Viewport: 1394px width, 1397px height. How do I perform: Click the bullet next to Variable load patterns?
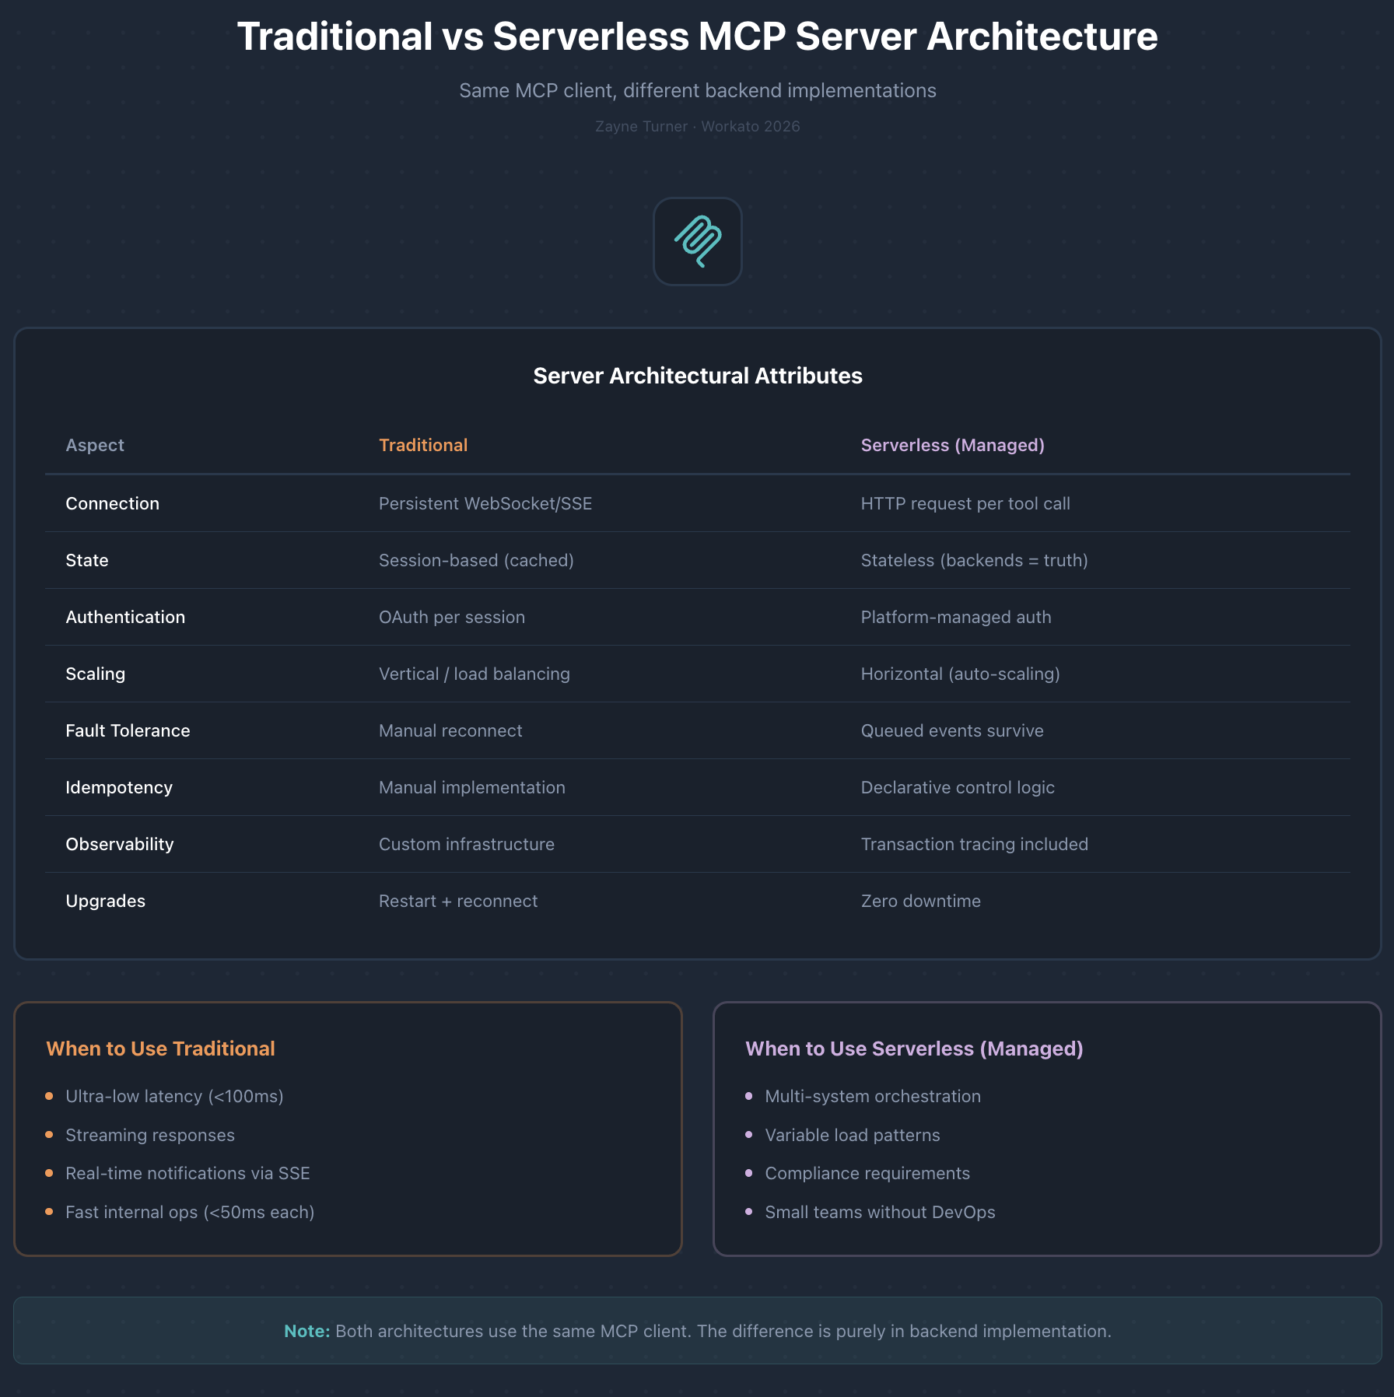[x=749, y=1135]
